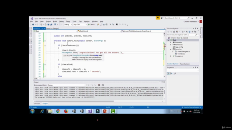Select App.config in Solution Explorer
232x130 pixels.
click(179, 47)
